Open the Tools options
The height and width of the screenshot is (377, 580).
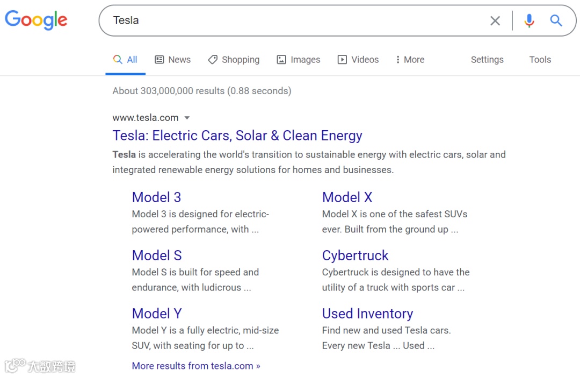pyautogui.click(x=540, y=60)
